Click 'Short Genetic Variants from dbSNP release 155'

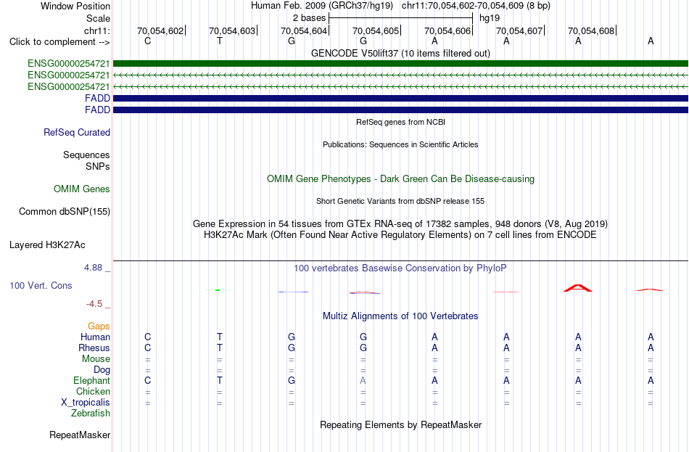coord(400,201)
